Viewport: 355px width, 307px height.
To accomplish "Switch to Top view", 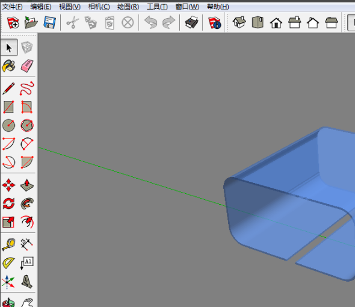I will point(258,22).
